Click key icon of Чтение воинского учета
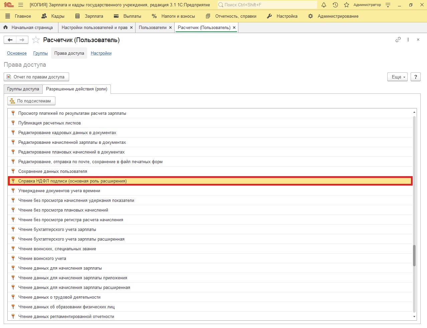Image resolution: width=427 pixels, height=328 pixels. tap(13, 258)
